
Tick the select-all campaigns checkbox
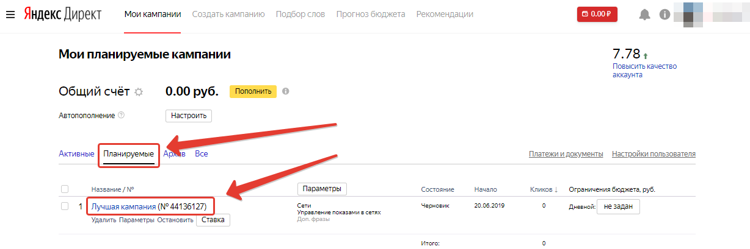(65, 189)
